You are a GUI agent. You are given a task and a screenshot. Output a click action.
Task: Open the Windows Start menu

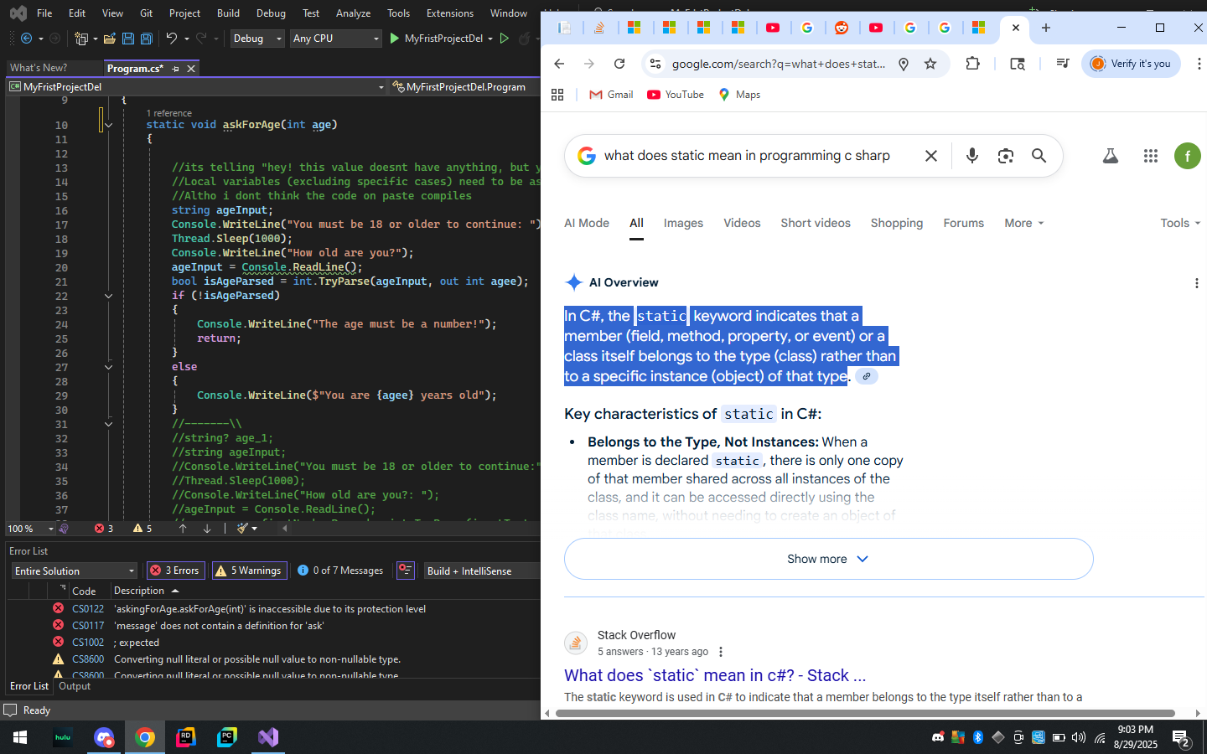pyautogui.click(x=20, y=737)
